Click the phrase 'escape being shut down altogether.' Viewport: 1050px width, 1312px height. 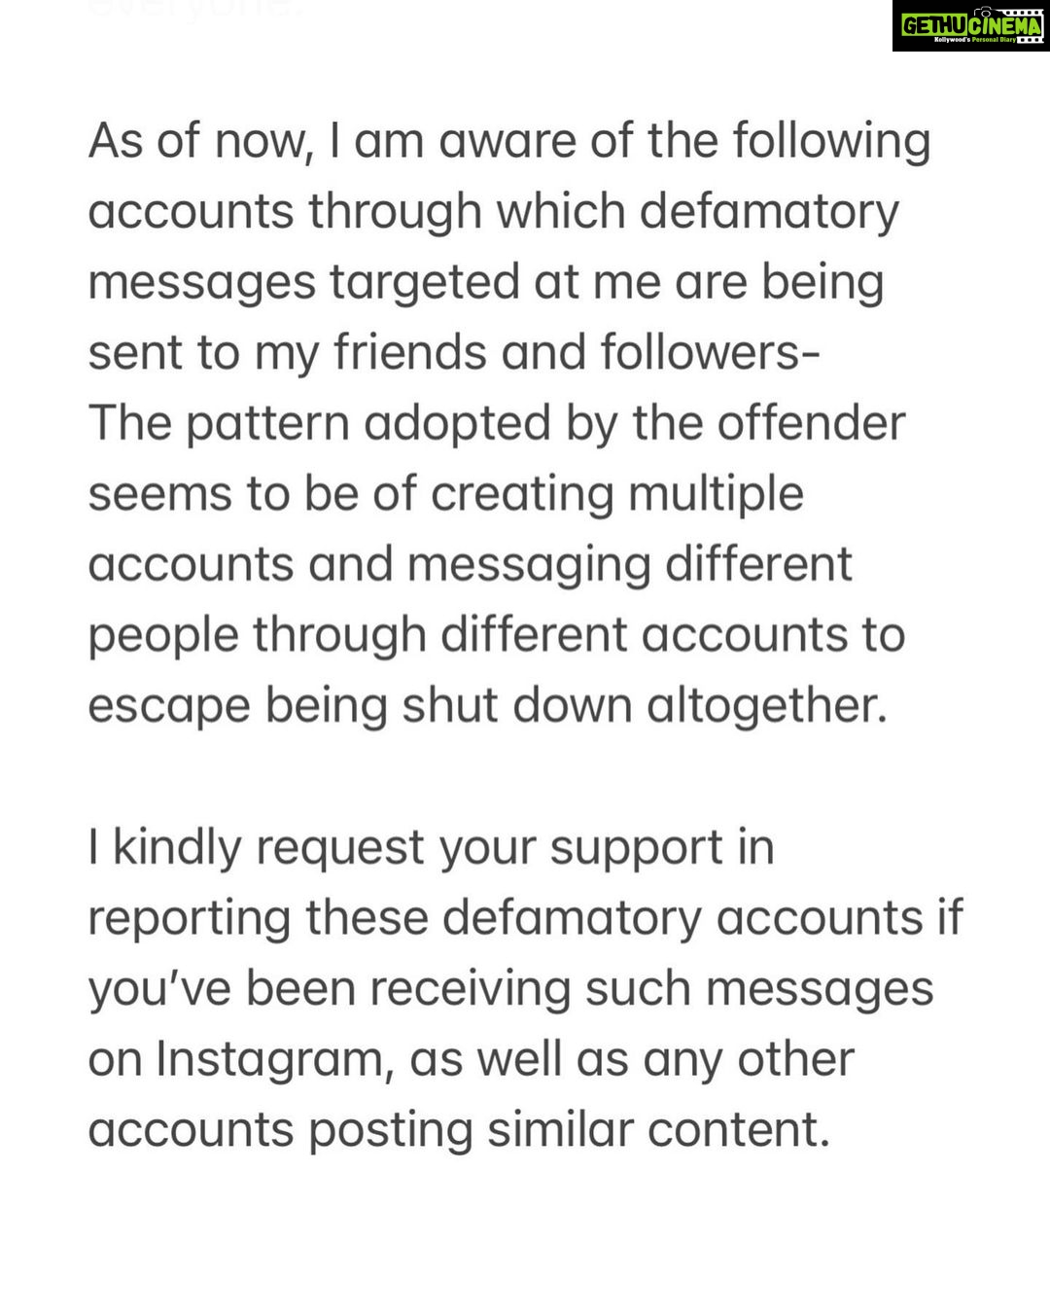[x=488, y=705]
